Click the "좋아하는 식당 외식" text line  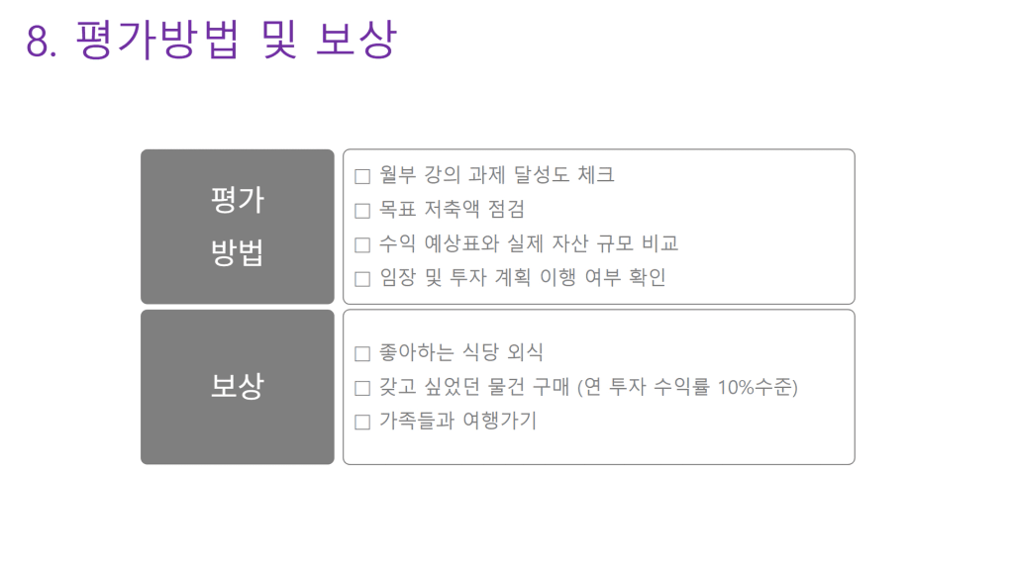click(461, 353)
